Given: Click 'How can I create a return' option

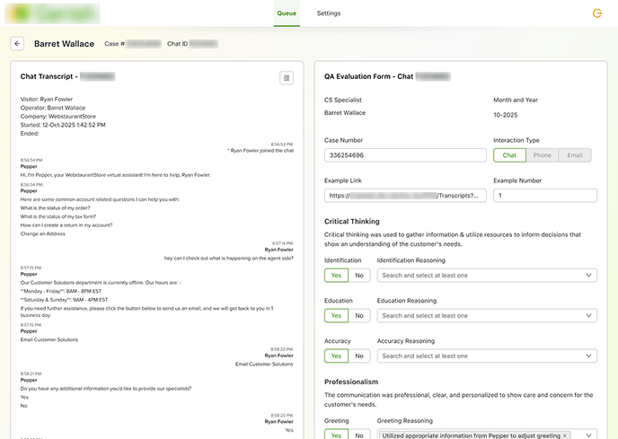Looking at the screenshot, I should click(x=66, y=225).
